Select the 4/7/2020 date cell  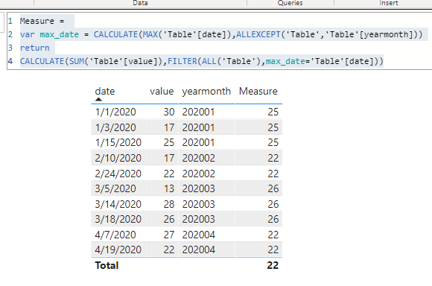click(115, 235)
